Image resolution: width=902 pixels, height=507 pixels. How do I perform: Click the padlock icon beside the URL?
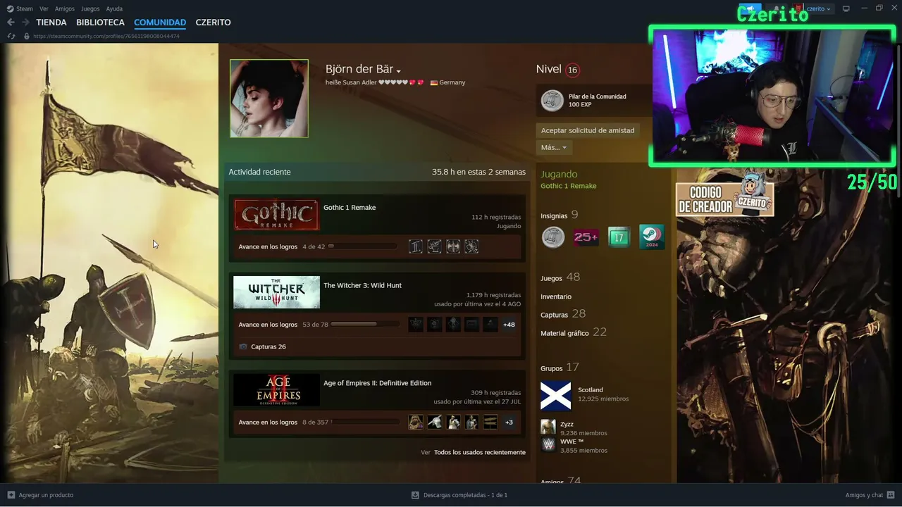pos(27,36)
